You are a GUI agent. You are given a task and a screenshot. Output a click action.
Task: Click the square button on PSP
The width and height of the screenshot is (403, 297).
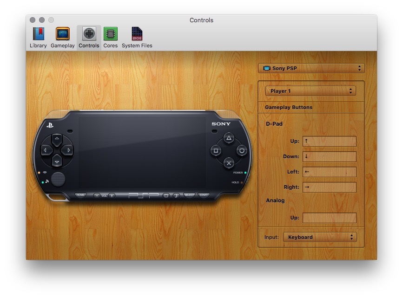(x=216, y=151)
